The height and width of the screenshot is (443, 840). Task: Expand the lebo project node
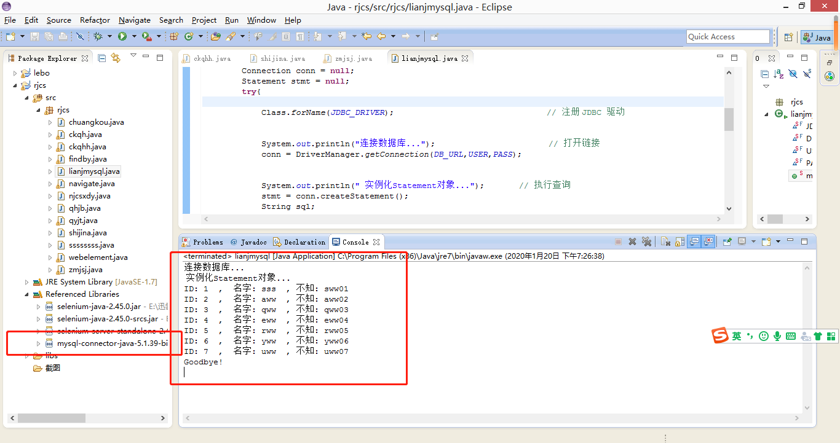[15, 73]
